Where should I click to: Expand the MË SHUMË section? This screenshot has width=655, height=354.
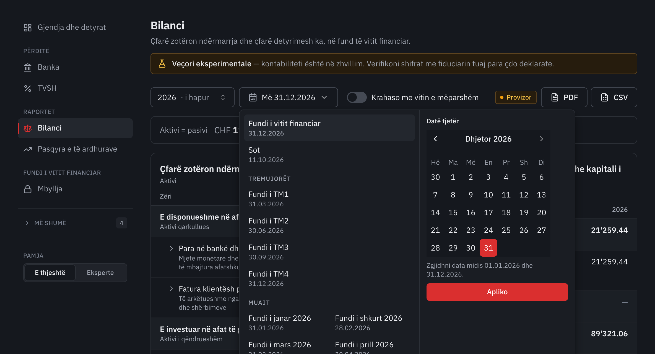(x=75, y=223)
